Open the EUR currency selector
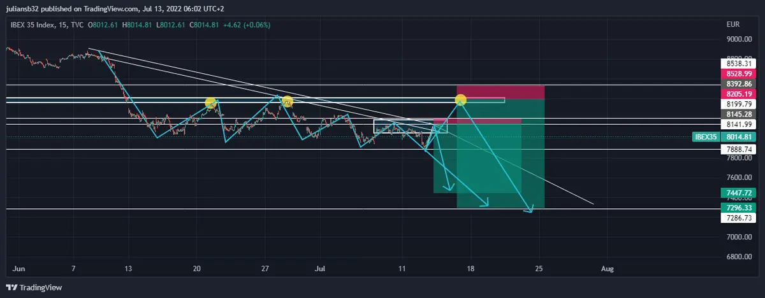This screenshot has width=765, height=298. point(732,24)
